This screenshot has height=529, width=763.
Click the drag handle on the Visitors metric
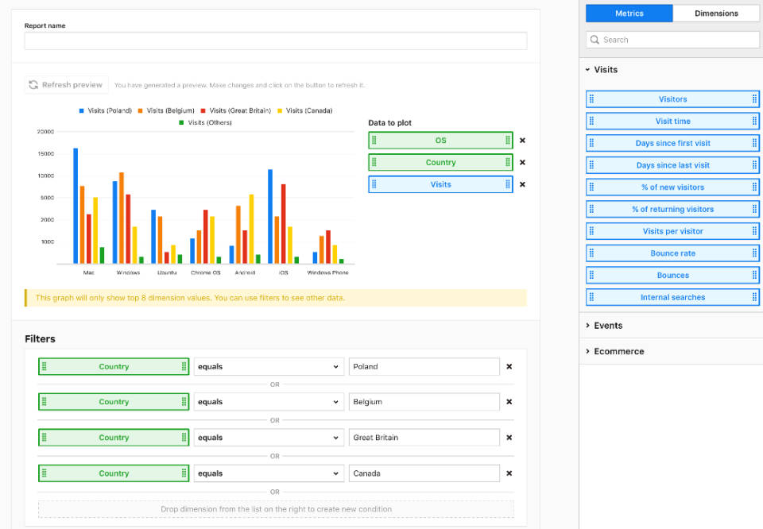click(590, 98)
